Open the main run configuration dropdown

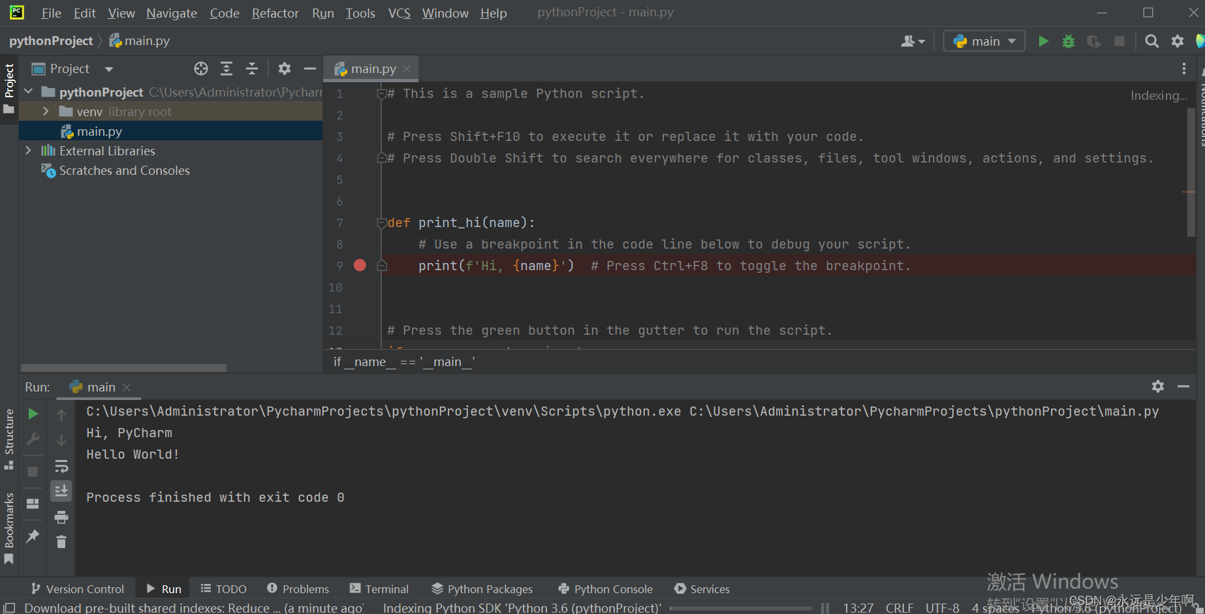(984, 41)
